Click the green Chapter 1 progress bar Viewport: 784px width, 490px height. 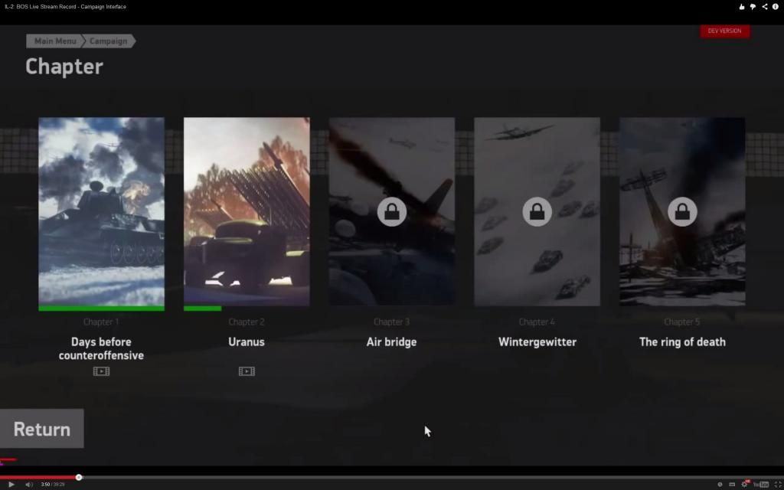(102, 309)
